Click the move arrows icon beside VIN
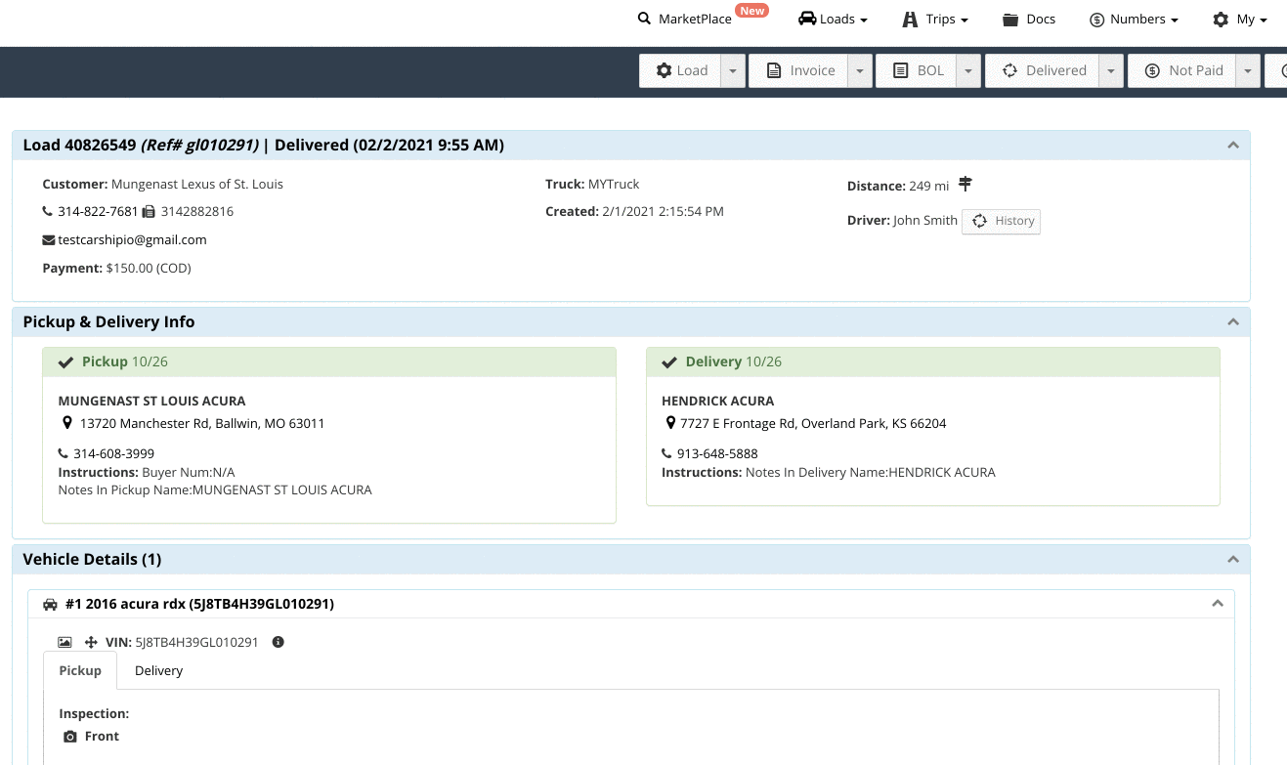1287x765 pixels. [x=91, y=642]
